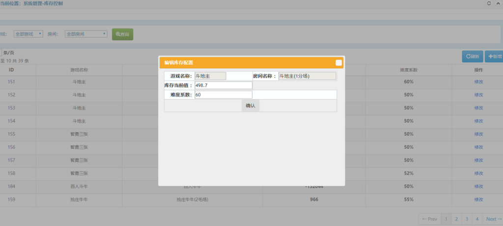Click the 难度系数 input field
The width and height of the screenshot is (503, 226).
click(x=223, y=95)
